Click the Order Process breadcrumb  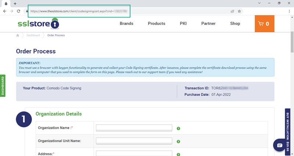coord(56,35)
